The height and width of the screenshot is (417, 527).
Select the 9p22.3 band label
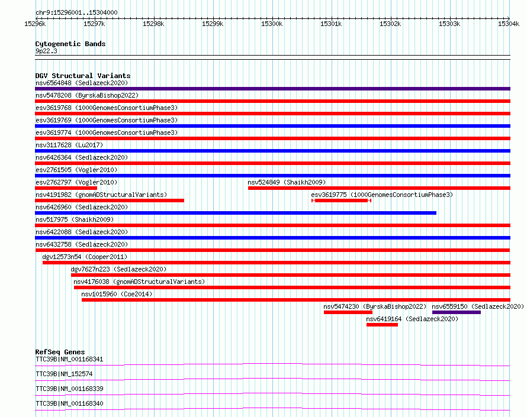coord(46,51)
